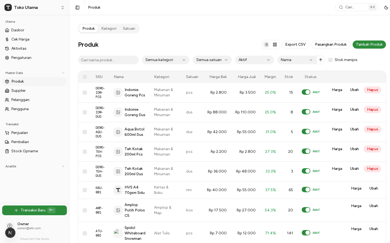
Task: Go to Aktivitas history
Action: [x=34, y=49]
